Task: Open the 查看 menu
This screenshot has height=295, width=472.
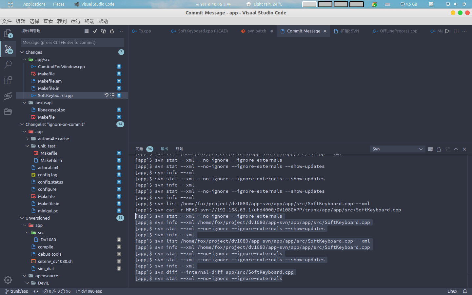Action: point(48,21)
